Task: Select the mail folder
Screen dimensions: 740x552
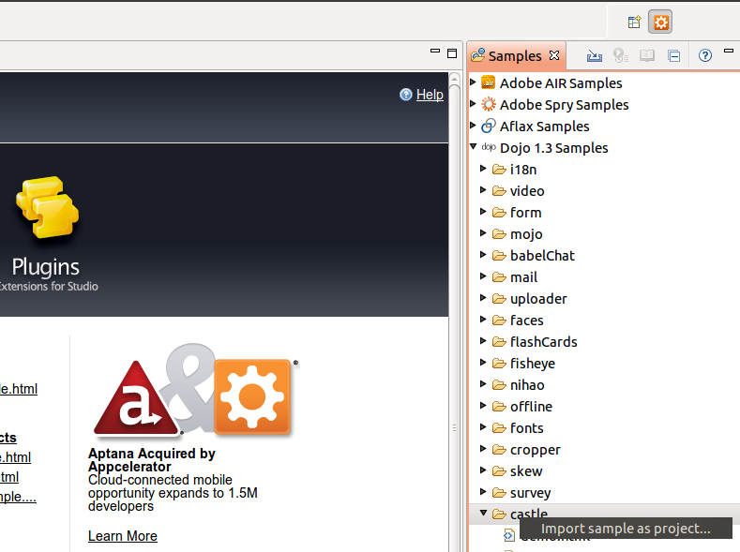Action: click(x=523, y=277)
